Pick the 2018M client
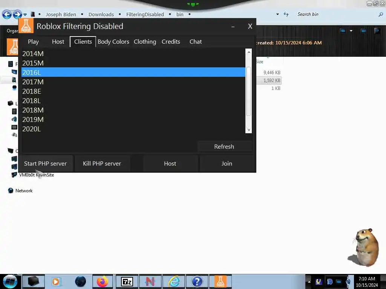Image resolution: width=386 pixels, height=289 pixels. [x=133, y=110]
